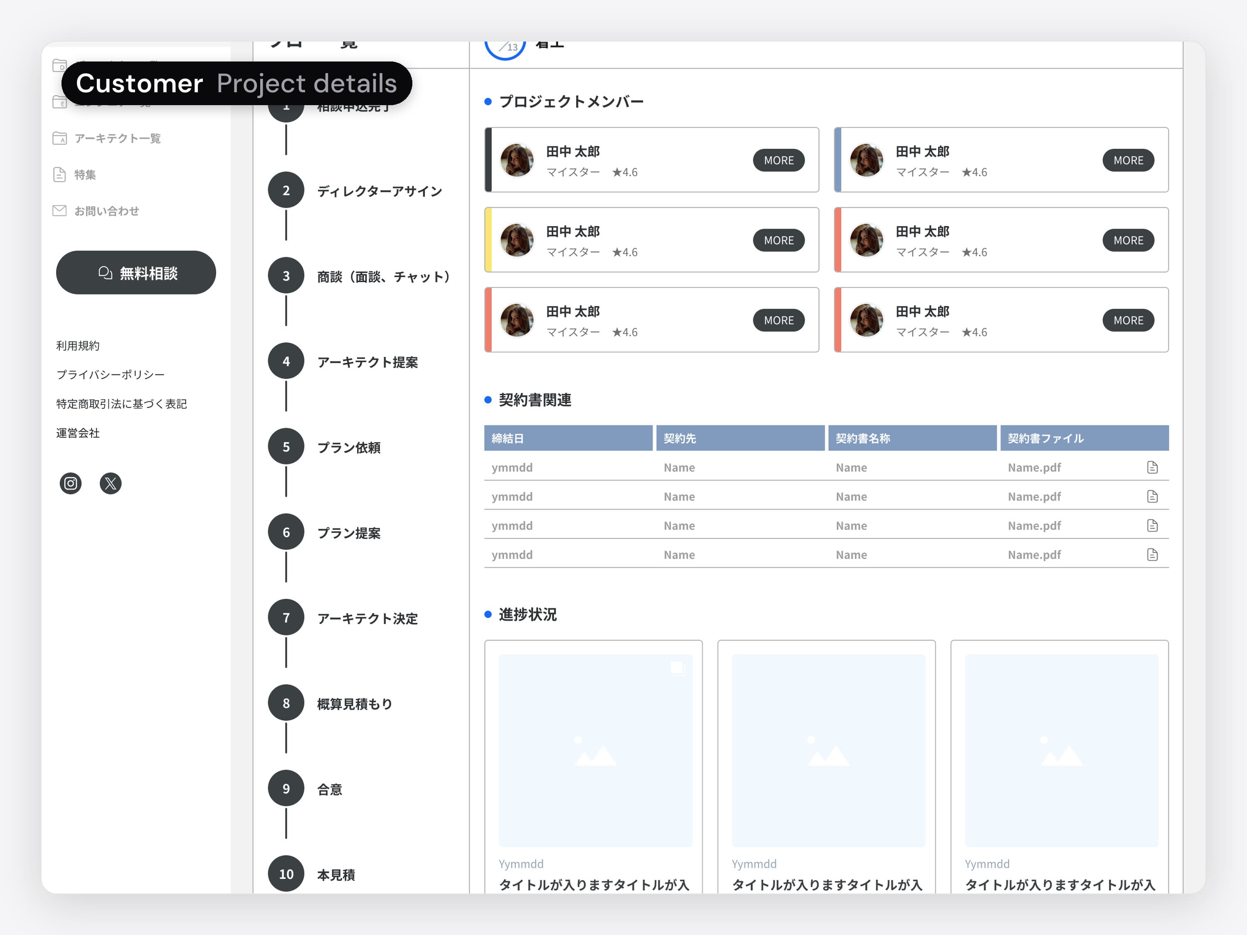Open 運営会社 link

click(x=78, y=433)
